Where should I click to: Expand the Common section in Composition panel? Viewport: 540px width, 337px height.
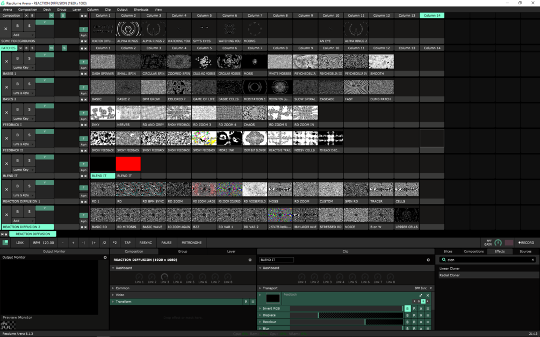123,288
